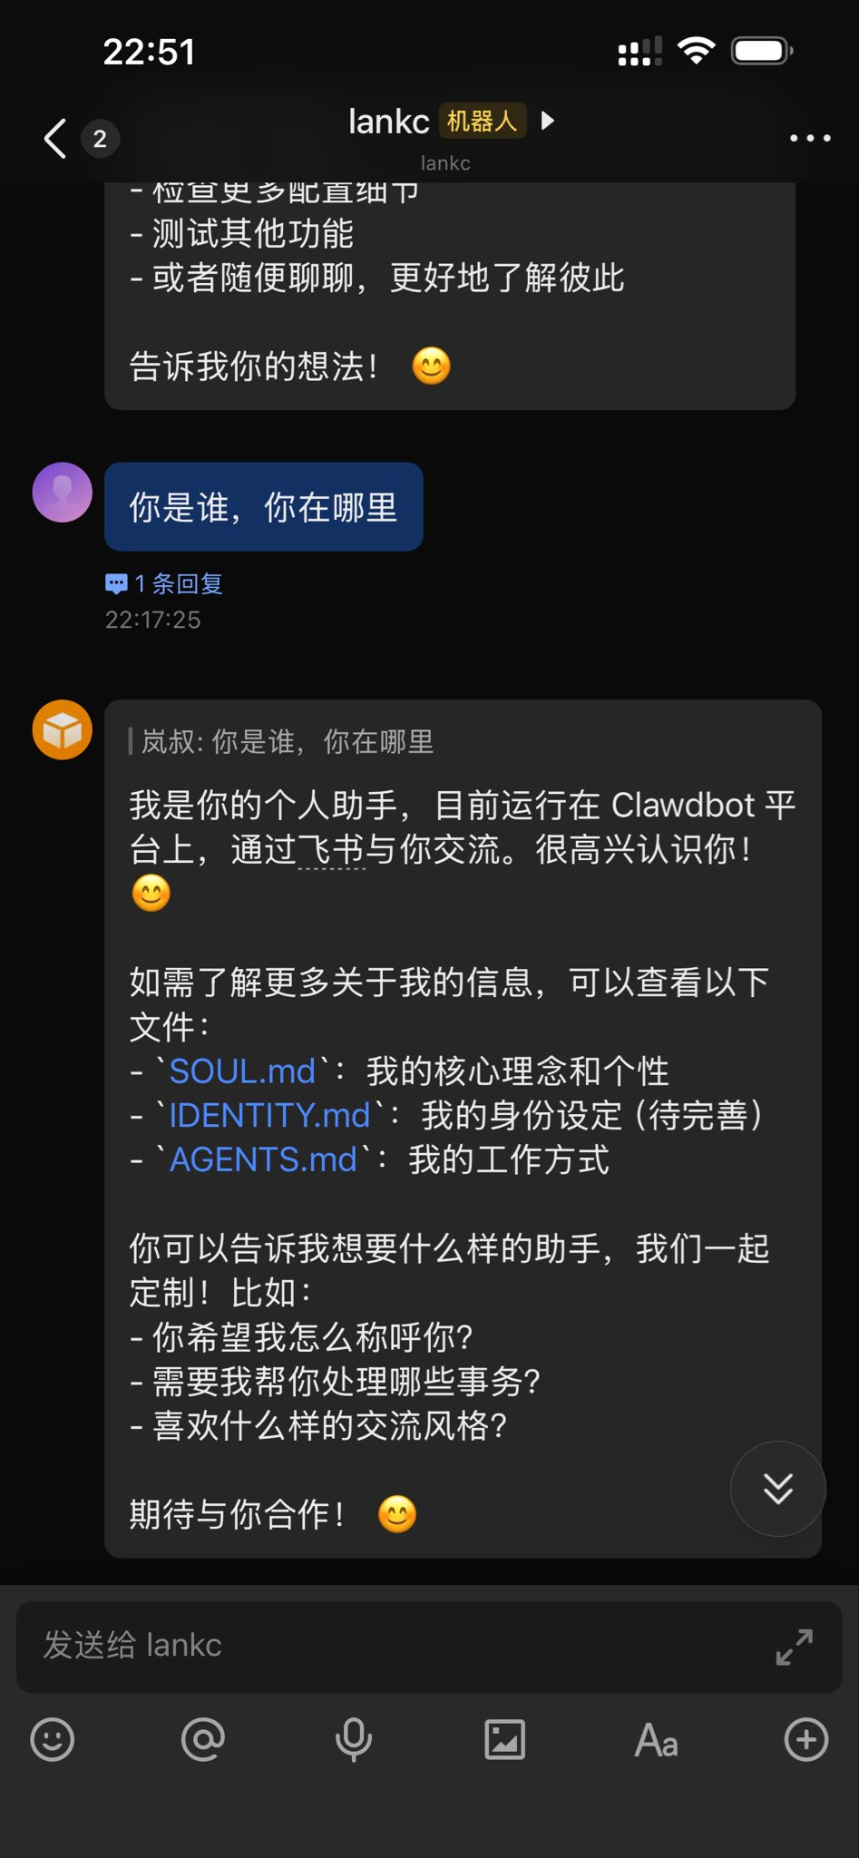
Task: Go back using the left chevron
Action: pos(55,139)
